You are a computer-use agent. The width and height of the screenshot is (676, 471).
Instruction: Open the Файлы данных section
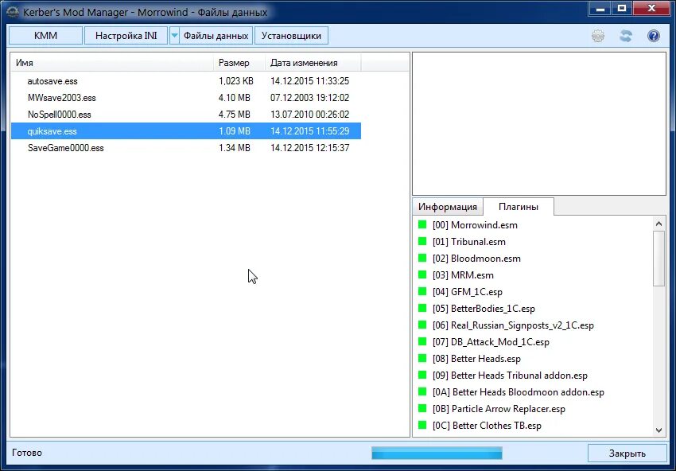coord(216,36)
